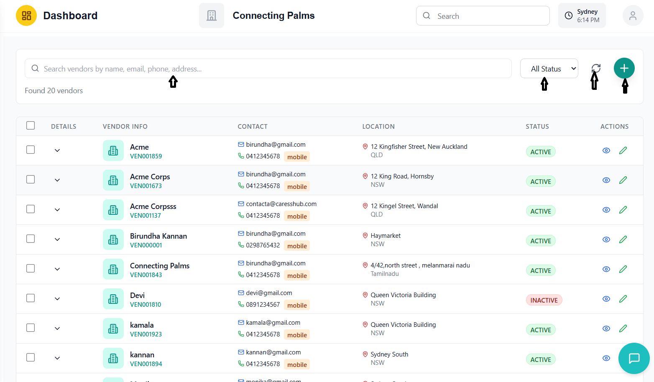Open the chat bubble icon at bottom right
This screenshot has height=382, width=654.
634,358
